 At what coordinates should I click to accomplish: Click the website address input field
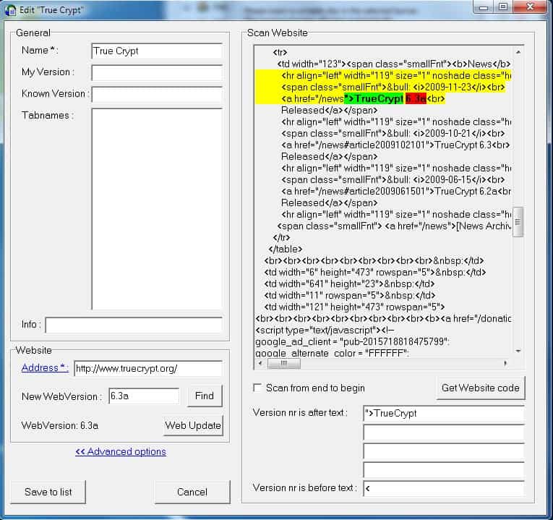pos(148,369)
